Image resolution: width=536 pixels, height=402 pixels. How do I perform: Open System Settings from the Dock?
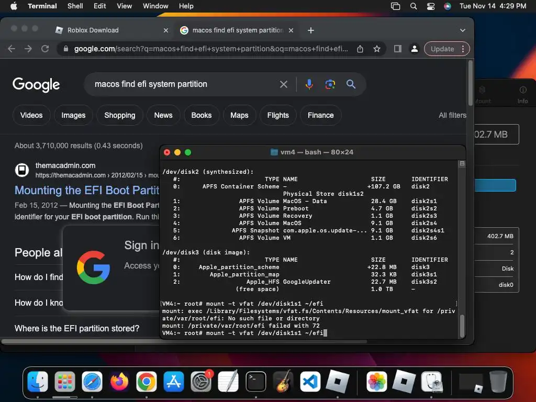(x=201, y=381)
